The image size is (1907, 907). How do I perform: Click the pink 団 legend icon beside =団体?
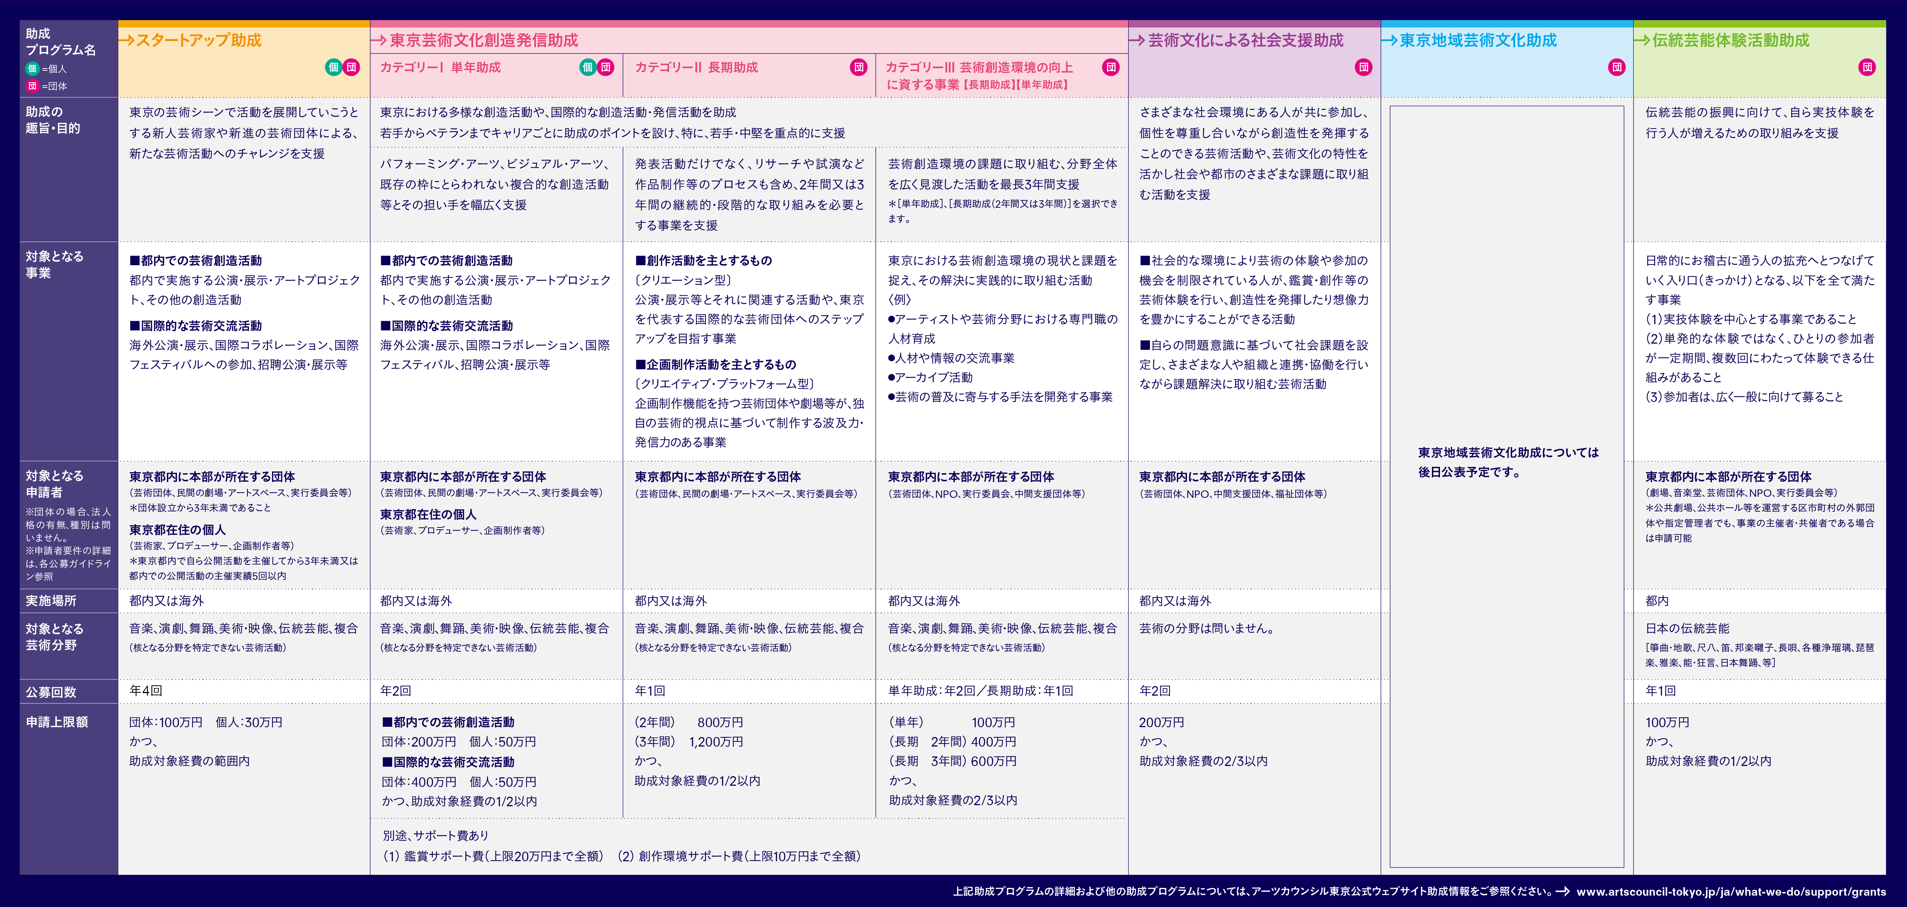32,86
